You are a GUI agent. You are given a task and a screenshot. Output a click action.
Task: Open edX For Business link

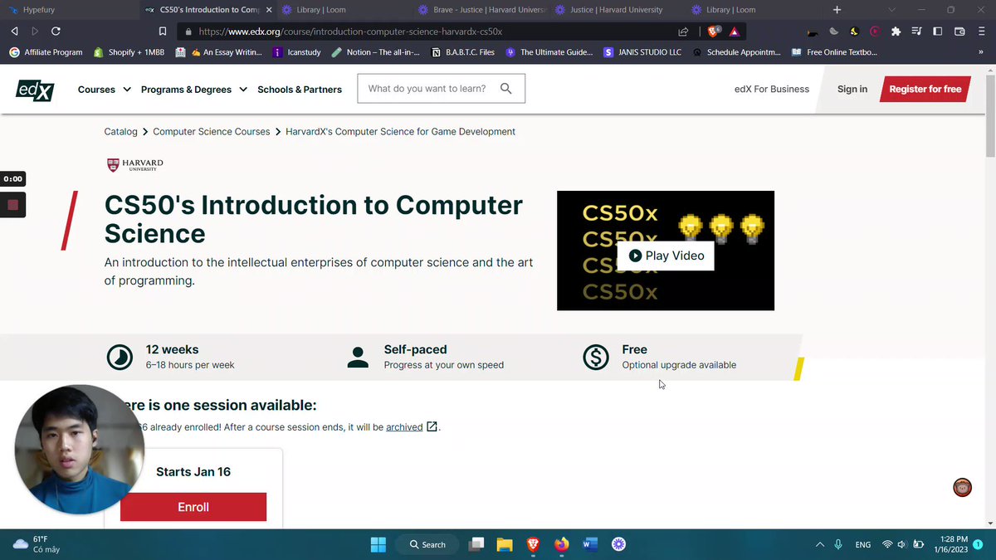click(x=772, y=89)
